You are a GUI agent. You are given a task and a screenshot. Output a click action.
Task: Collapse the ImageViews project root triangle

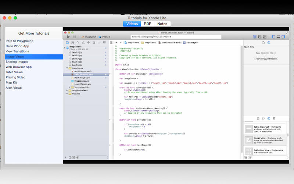65,48
